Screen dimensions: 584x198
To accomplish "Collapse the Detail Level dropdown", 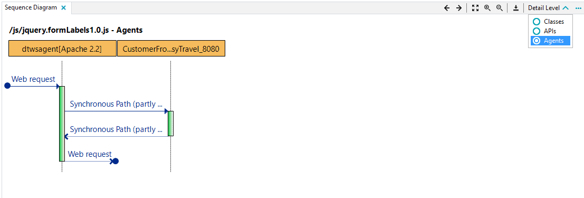I will (x=548, y=8).
